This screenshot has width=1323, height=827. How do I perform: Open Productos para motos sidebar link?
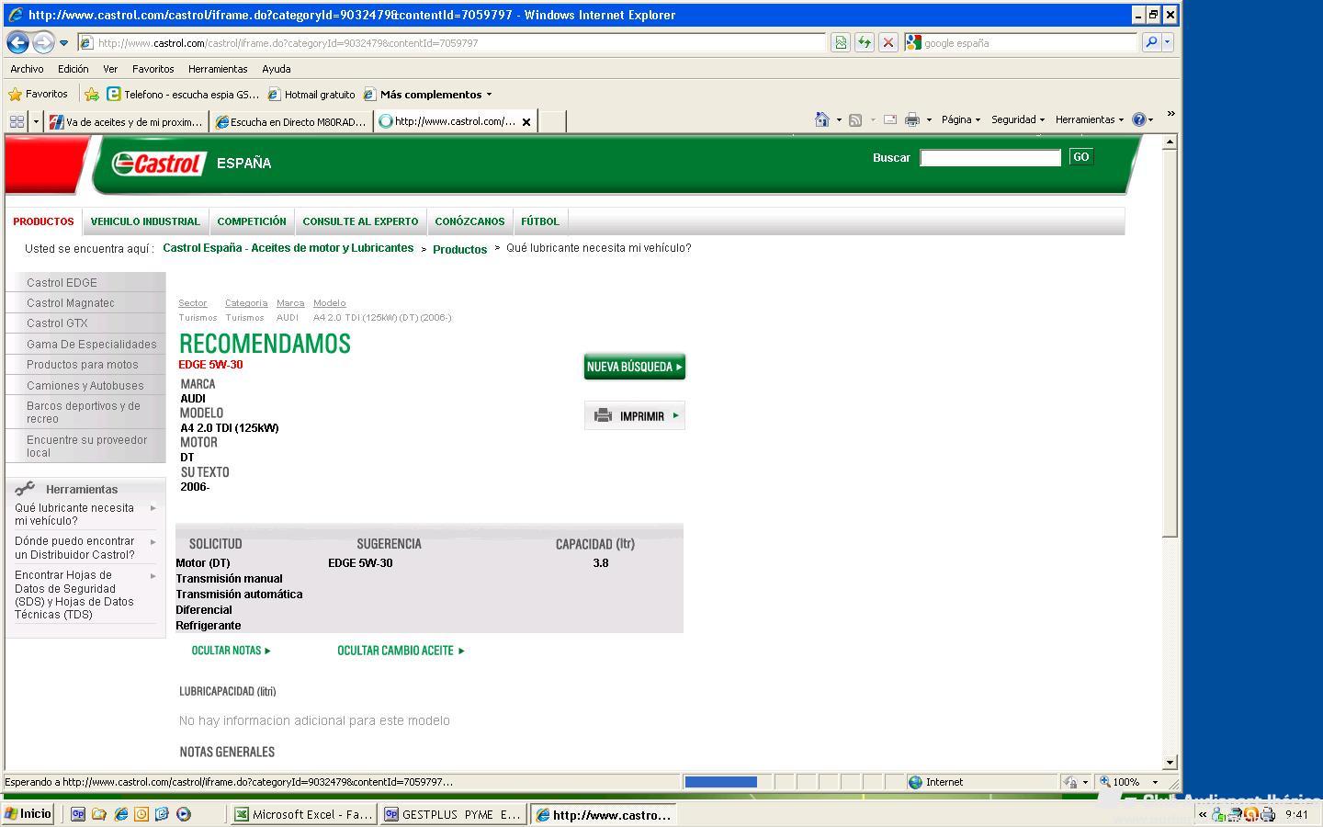(83, 364)
